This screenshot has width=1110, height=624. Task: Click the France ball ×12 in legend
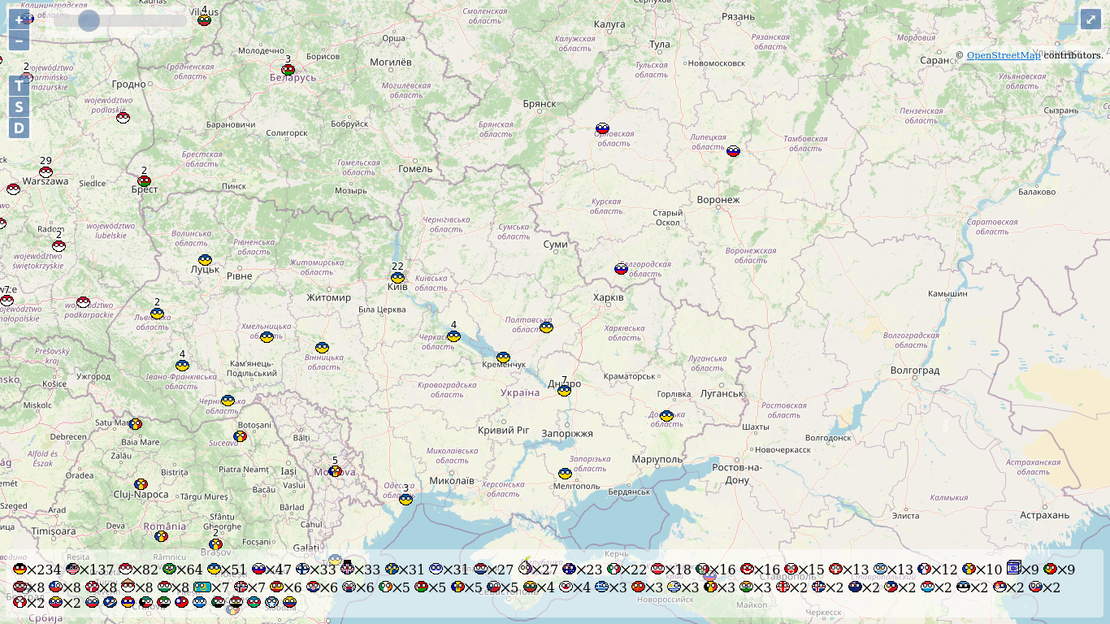(x=924, y=570)
